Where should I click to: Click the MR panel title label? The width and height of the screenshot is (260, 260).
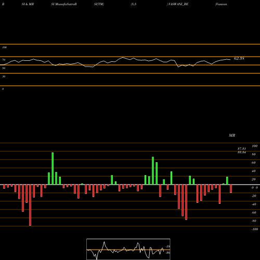pyautogui.click(x=232, y=135)
